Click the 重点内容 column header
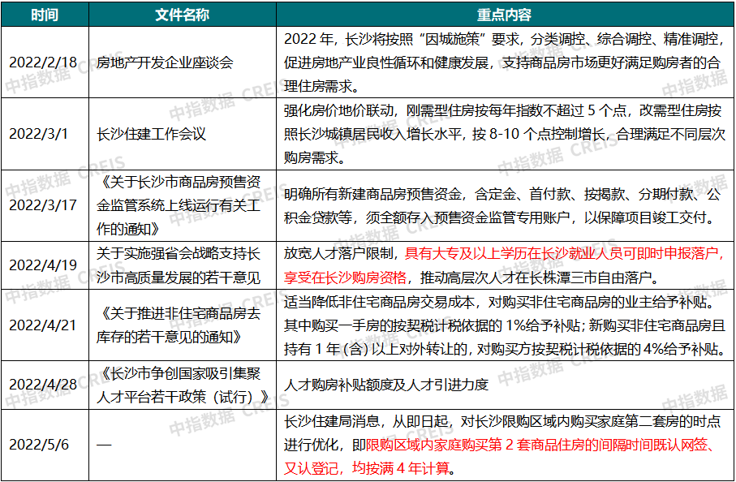This screenshot has width=736, height=482. [x=505, y=14]
